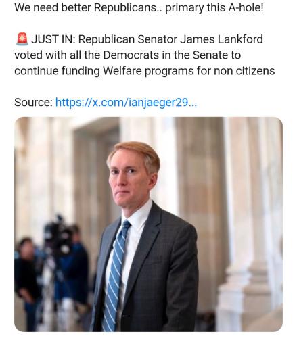Viewport: 297px width, 338px height.
Task: Click the name 'James Lankford' in post
Action: click(221, 39)
